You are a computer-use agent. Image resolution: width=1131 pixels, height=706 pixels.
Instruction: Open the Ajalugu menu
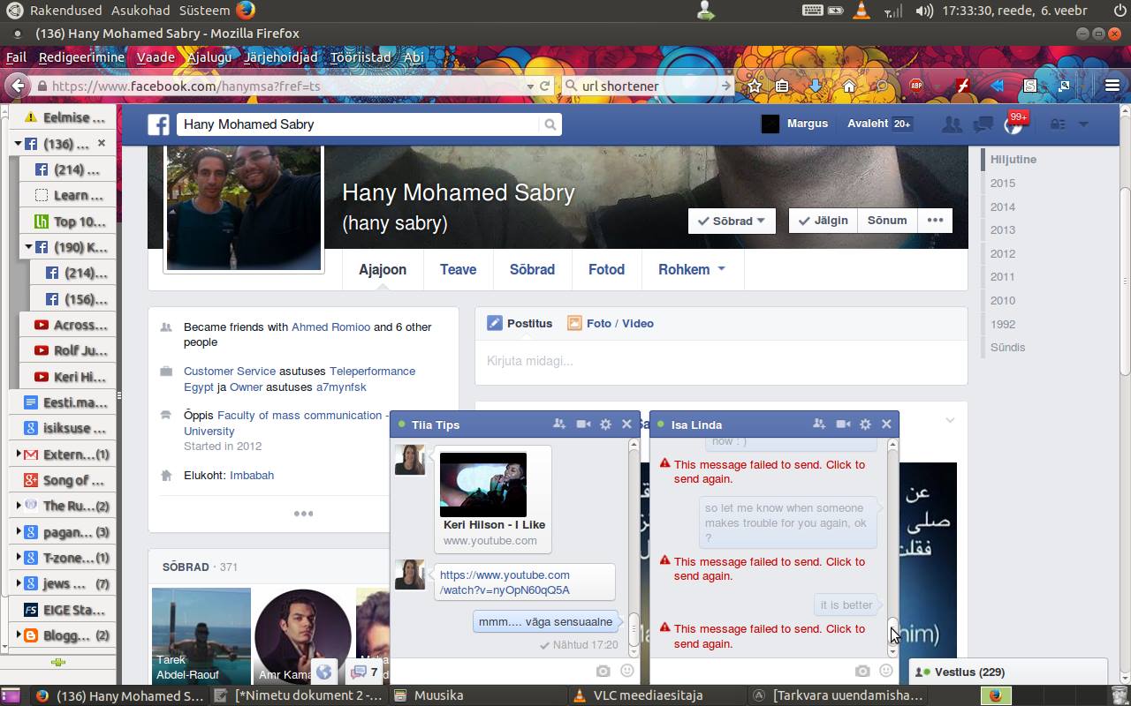coord(209,57)
